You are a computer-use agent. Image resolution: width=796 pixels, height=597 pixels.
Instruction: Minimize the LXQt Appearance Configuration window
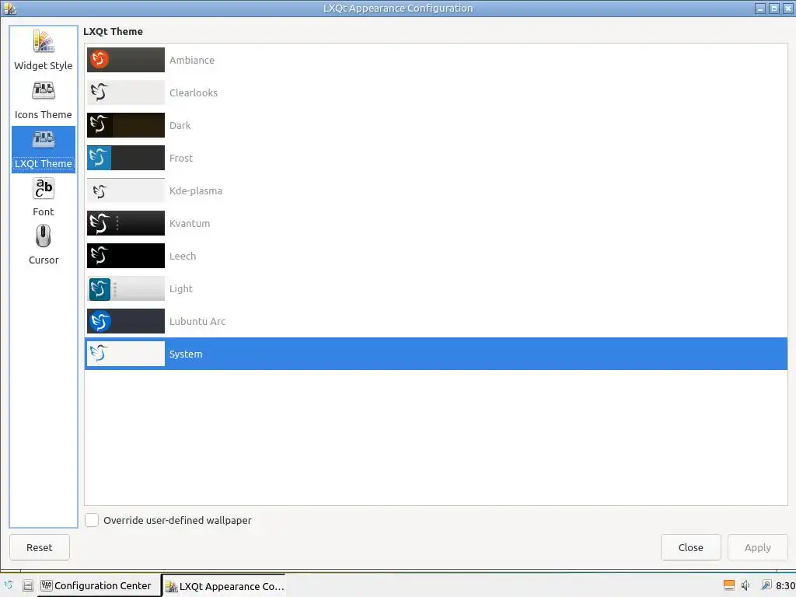point(760,8)
